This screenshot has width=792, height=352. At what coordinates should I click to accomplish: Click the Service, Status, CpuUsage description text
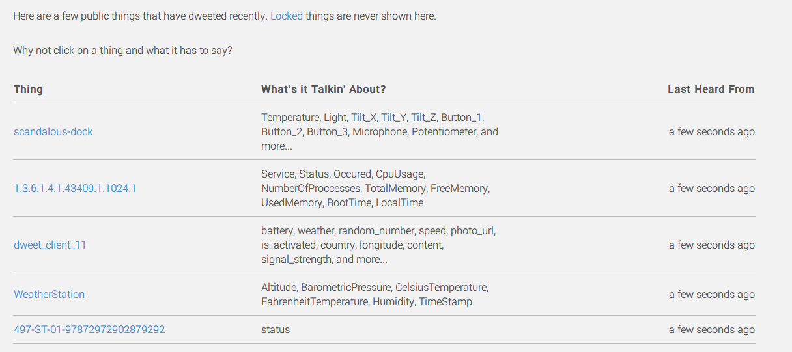(x=375, y=189)
